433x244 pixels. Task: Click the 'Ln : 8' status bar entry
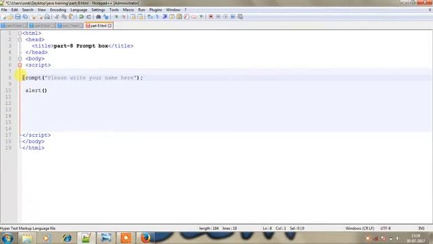pos(267,228)
